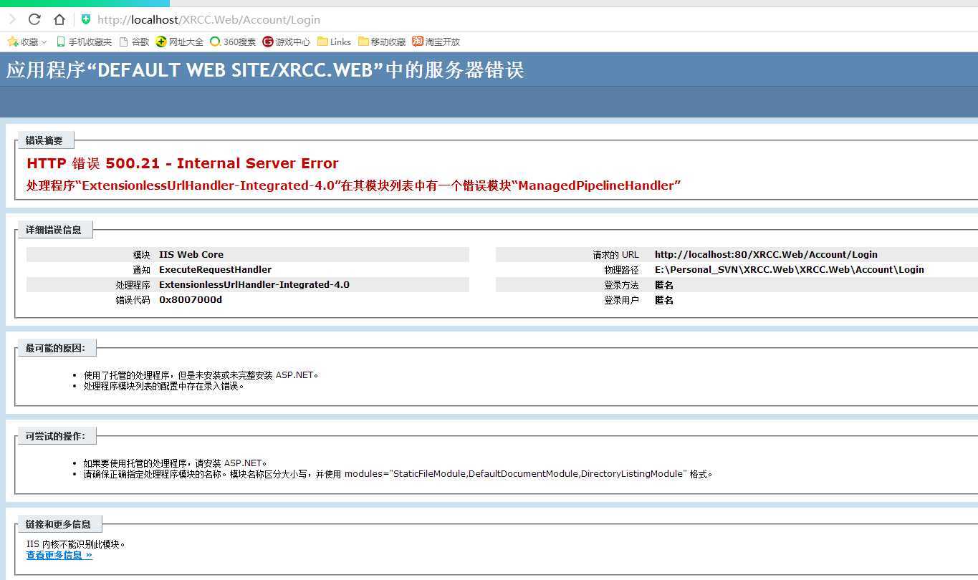Select the red ManagedPipelineHandler error description line
The height and width of the screenshot is (580, 978).
pos(353,185)
